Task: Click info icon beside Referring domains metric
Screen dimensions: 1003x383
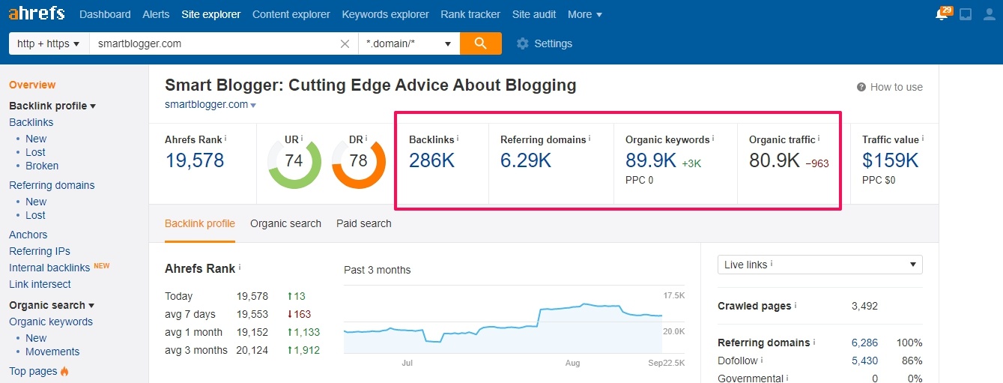Action: (590, 139)
